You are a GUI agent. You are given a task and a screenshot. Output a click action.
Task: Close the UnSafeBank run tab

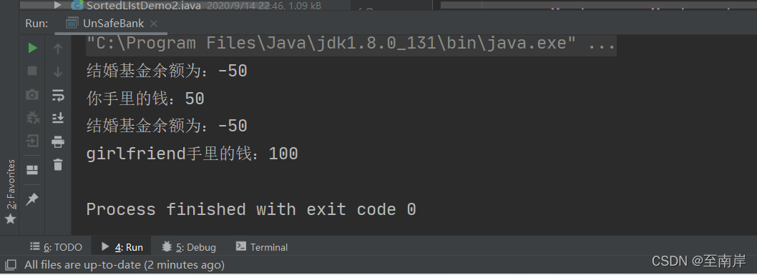coord(154,24)
